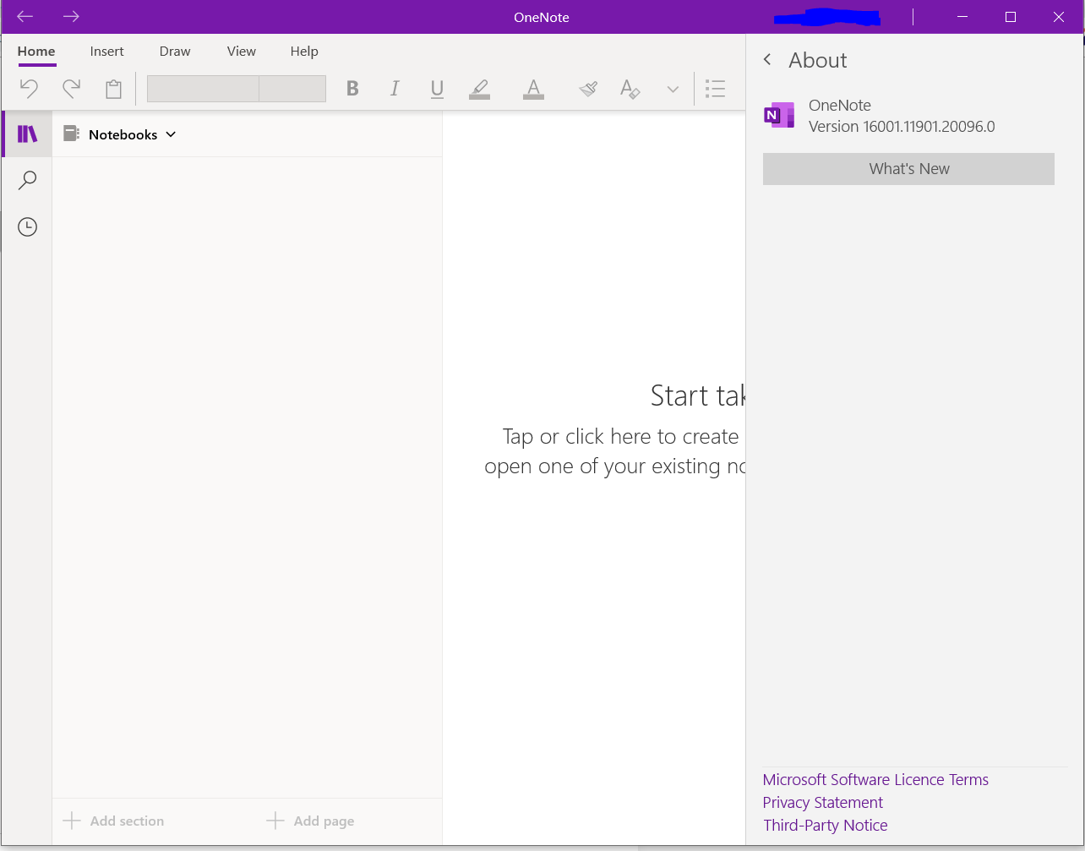1085x851 pixels.
Task: Click the notebook icon beside Notebooks
Action: 72,134
